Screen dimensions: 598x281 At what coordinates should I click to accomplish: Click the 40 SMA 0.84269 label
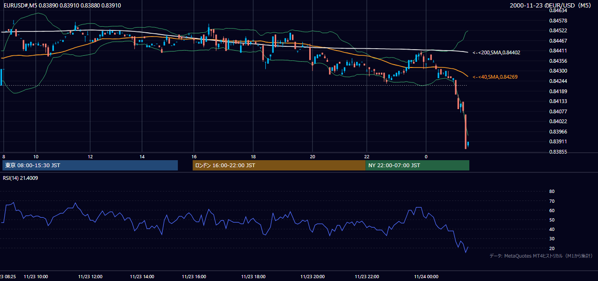click(495, 77)
